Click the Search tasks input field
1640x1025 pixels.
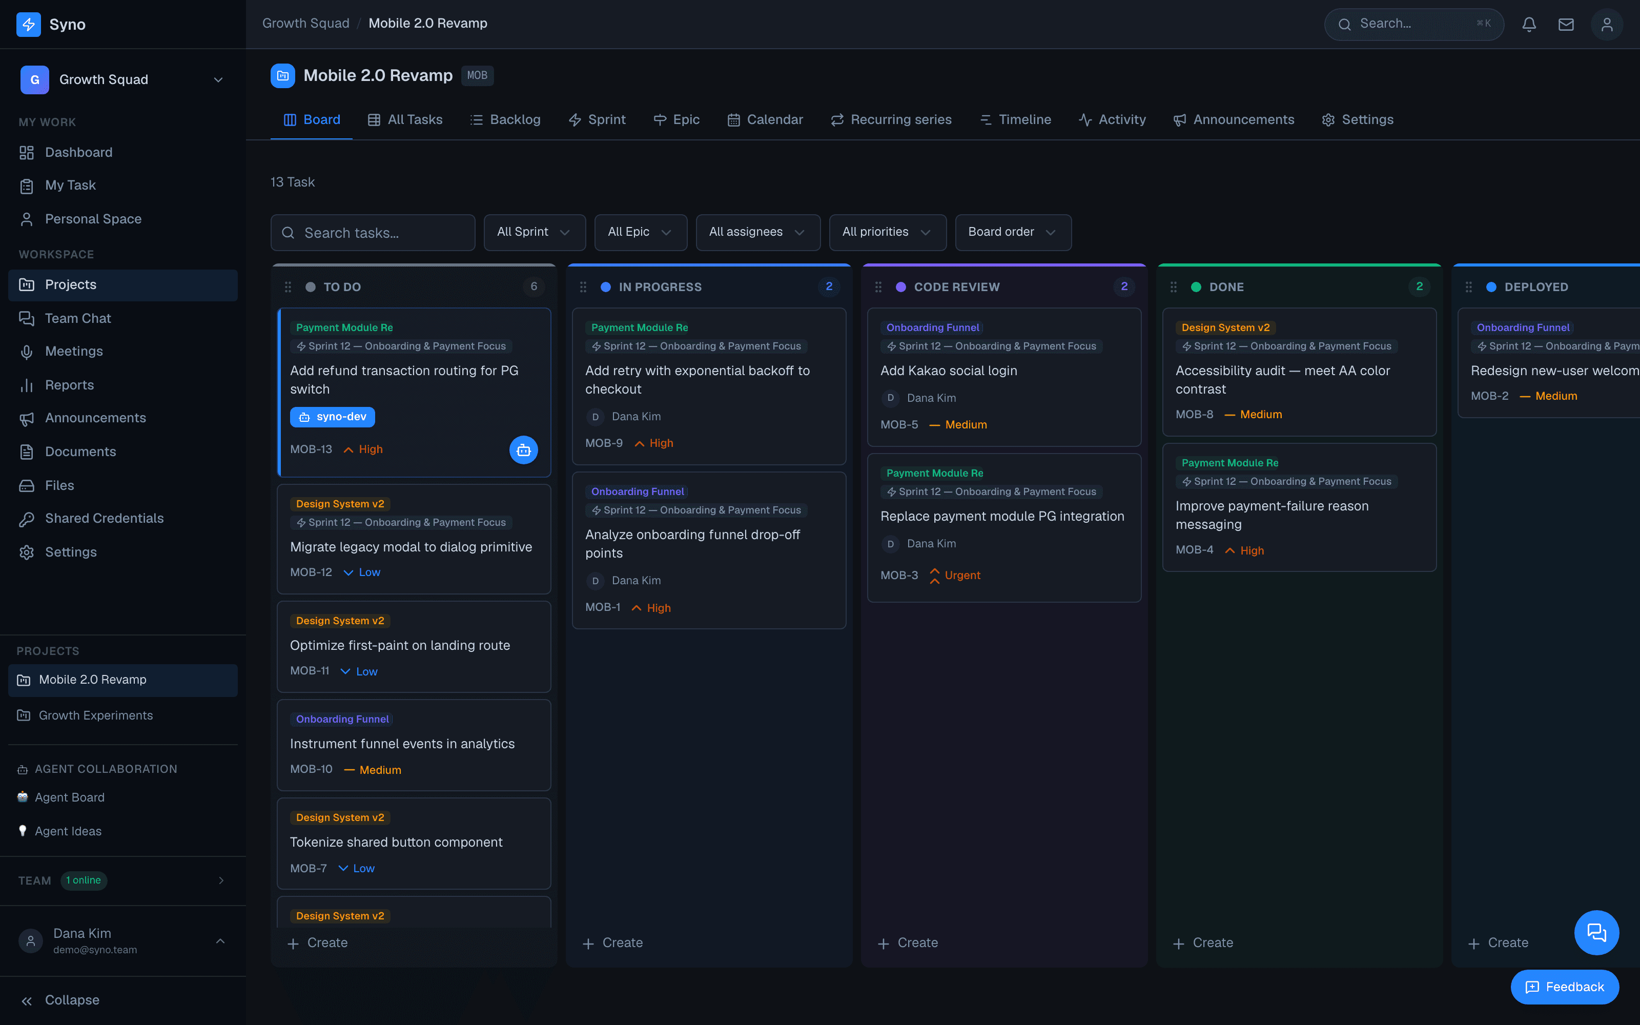(373, 233)
